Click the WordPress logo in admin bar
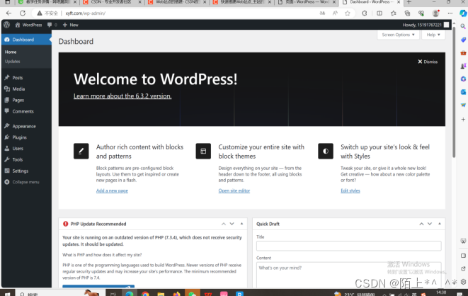The image size is (468, 296). (7, 25)
